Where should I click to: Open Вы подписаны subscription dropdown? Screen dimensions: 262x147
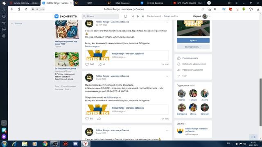[193, 47]
